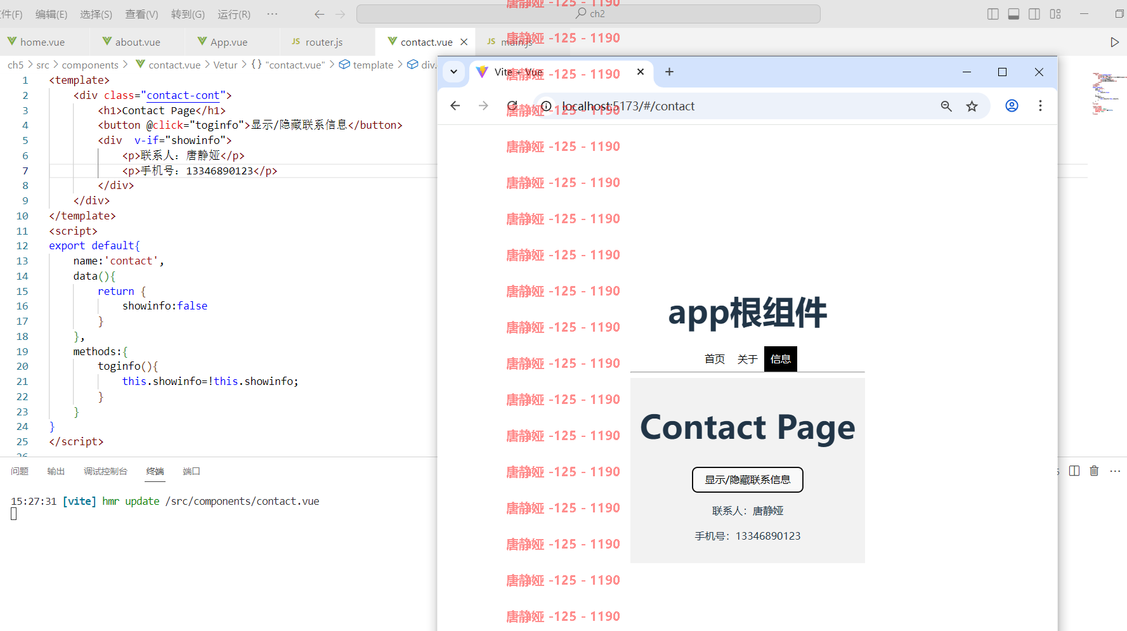Toggle secondary sidebar layout icon
Viewport: 1127px width, 631px height.
1034,14
